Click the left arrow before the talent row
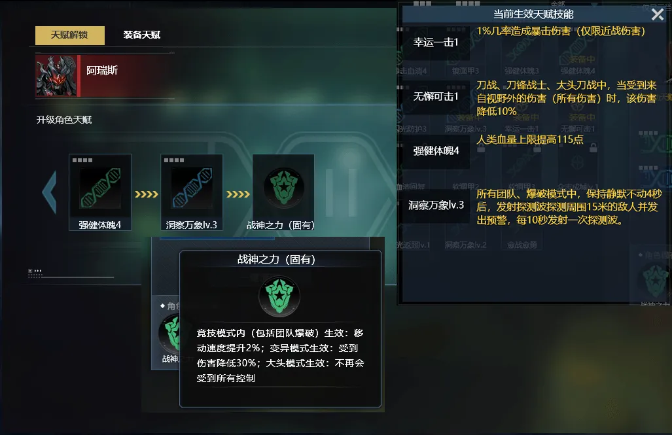The width and height of the screenshot is (672, 435). point(50,192)
